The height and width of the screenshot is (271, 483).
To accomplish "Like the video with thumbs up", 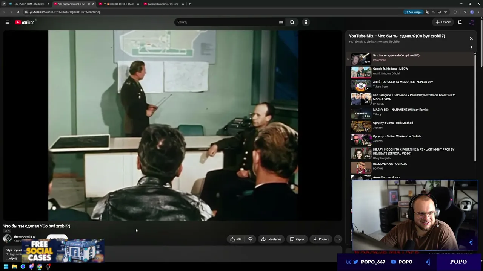I will coord(236,239).
